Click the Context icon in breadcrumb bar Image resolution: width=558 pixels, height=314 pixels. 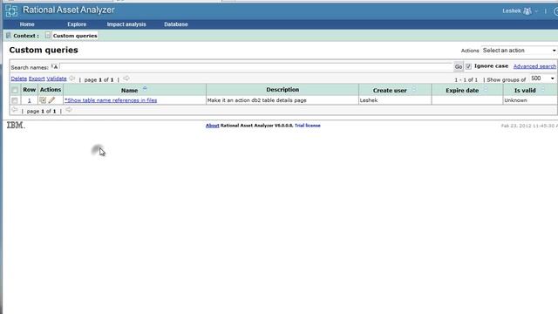(9, 35)
